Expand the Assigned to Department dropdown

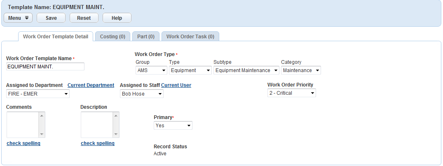[x=38, y=94]
